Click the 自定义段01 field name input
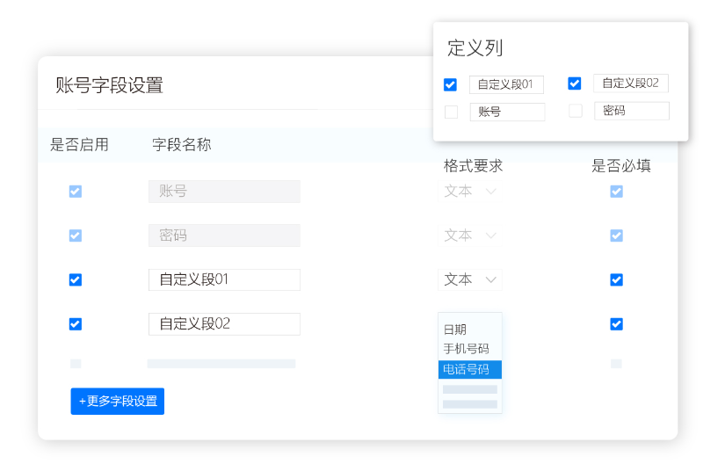This screenshot has width=725, height=464. [224, 279]
